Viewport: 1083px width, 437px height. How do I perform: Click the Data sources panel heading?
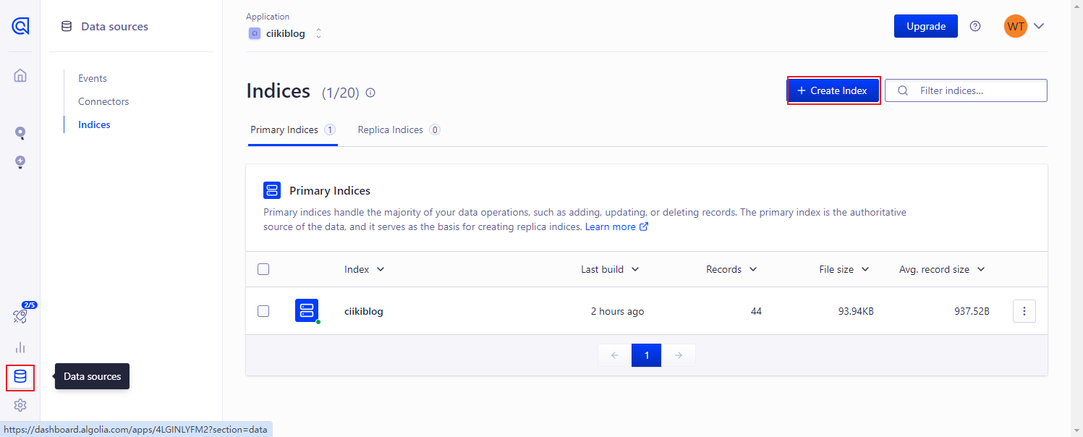pos(114,26)
